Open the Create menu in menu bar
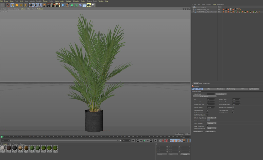 [6, 1]
